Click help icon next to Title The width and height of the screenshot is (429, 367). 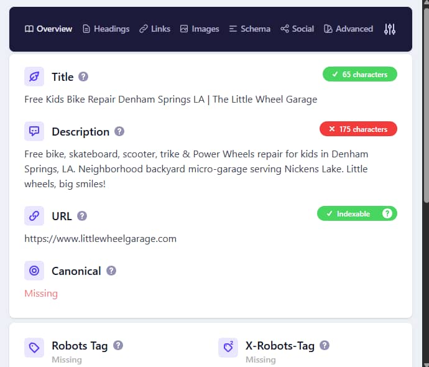83,77
